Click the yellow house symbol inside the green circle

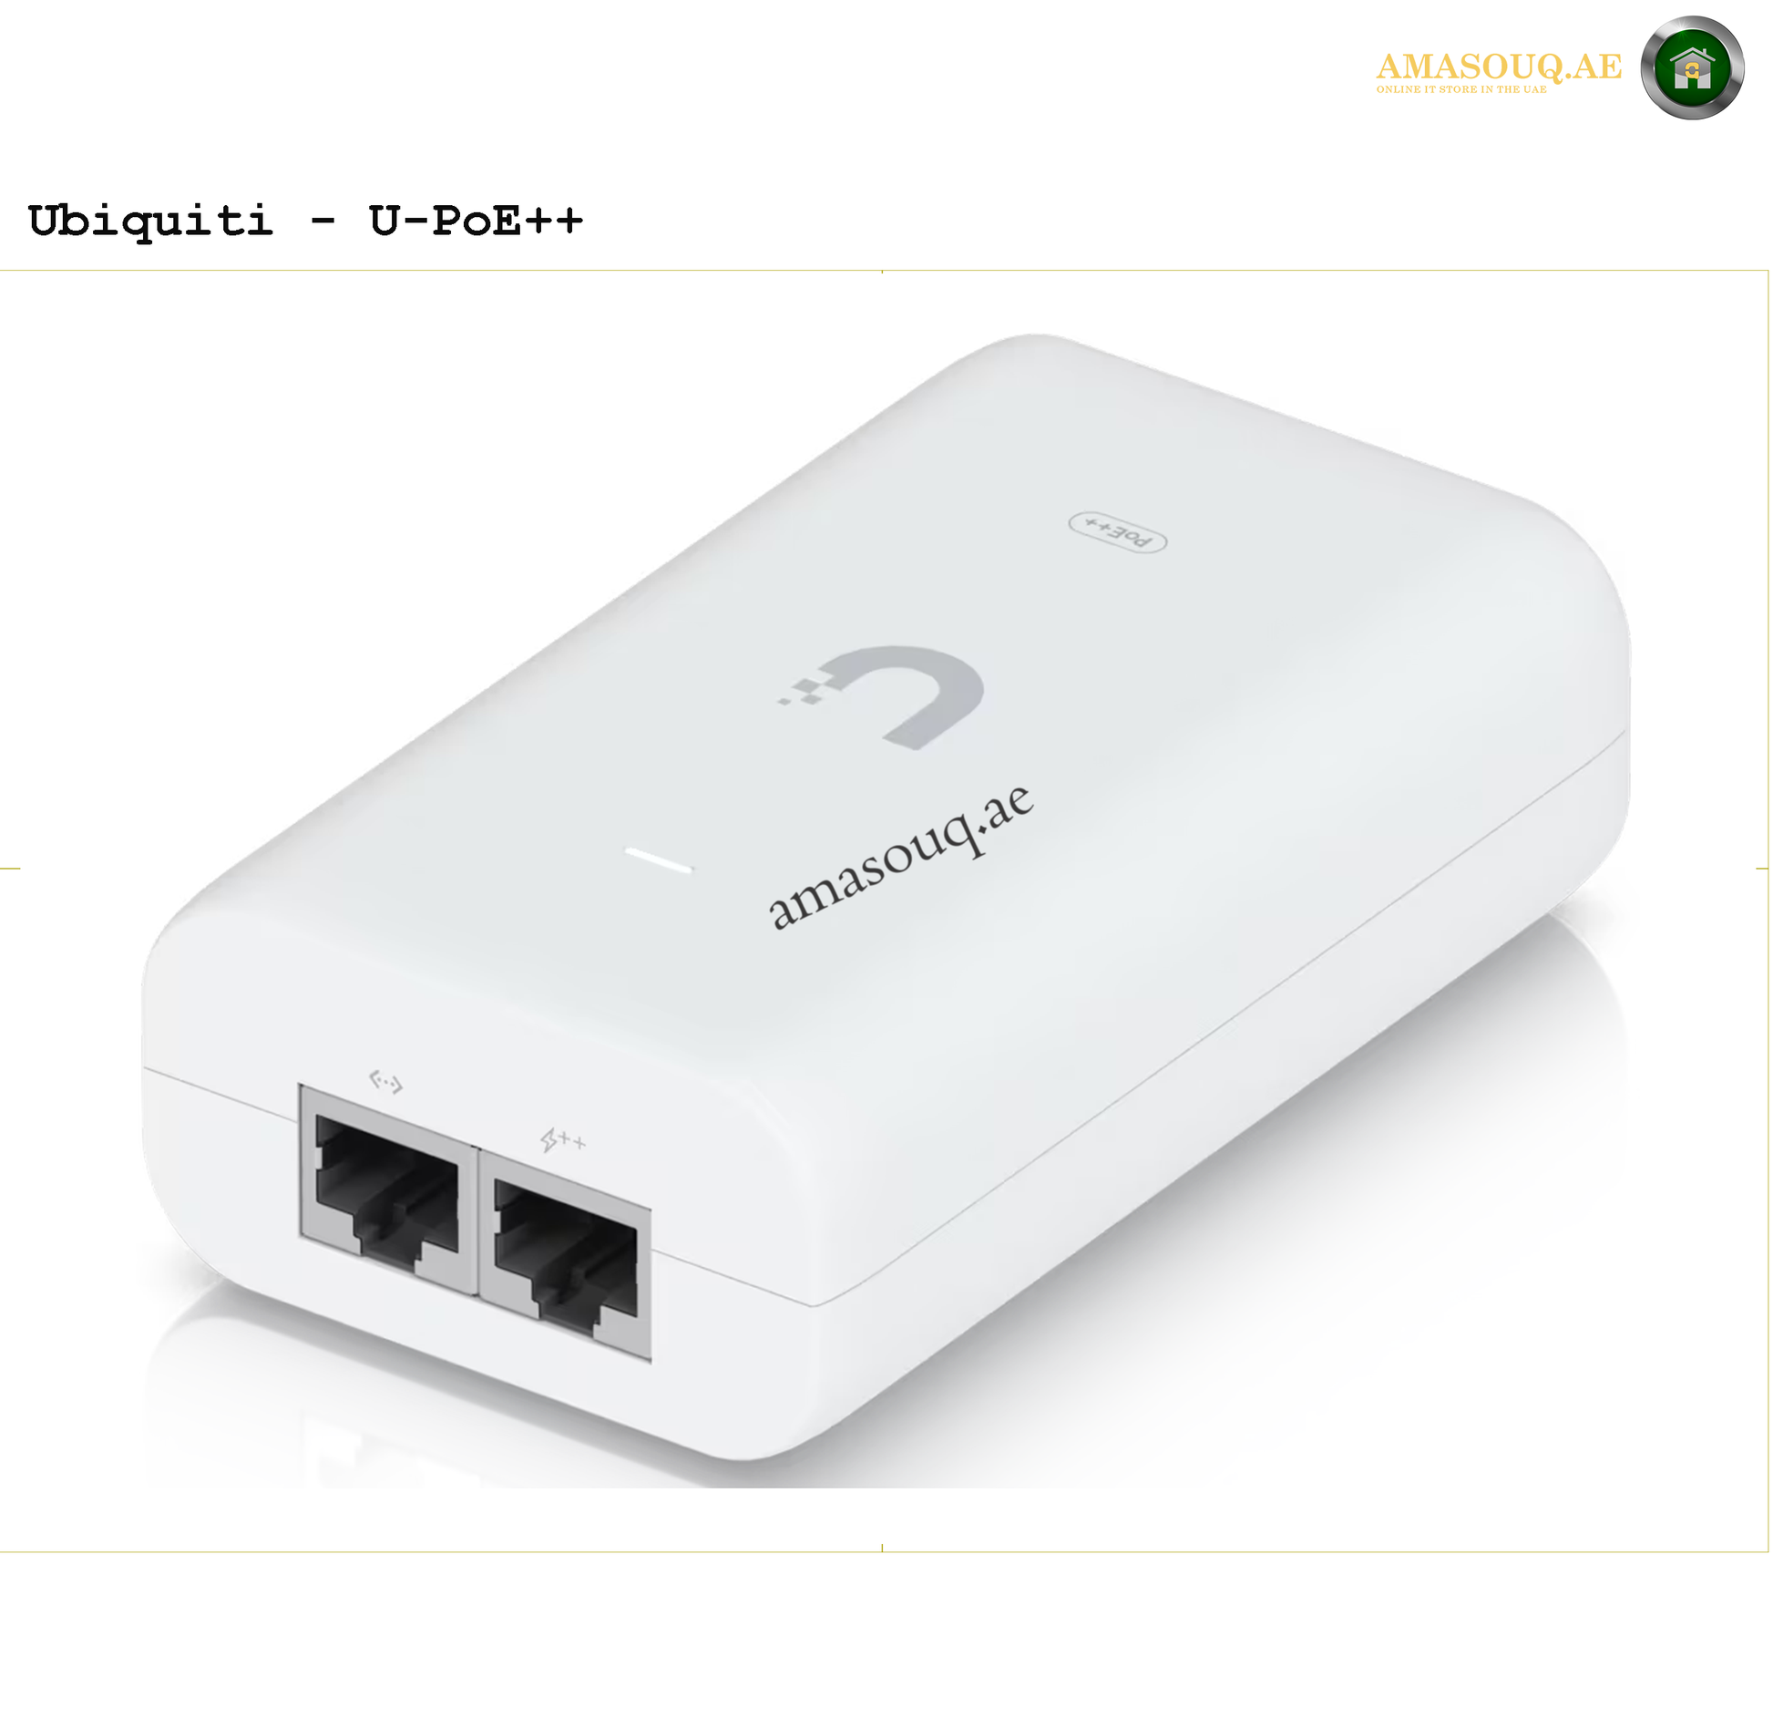1692,68
